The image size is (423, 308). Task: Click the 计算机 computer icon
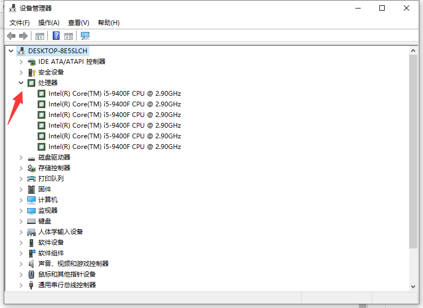pos(31,200)
